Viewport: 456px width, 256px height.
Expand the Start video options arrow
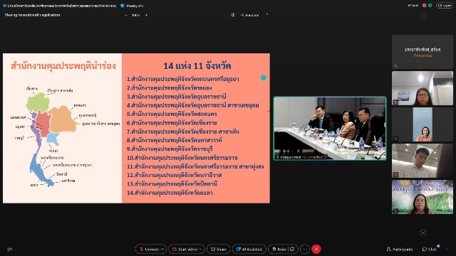(x=201, y=249)
